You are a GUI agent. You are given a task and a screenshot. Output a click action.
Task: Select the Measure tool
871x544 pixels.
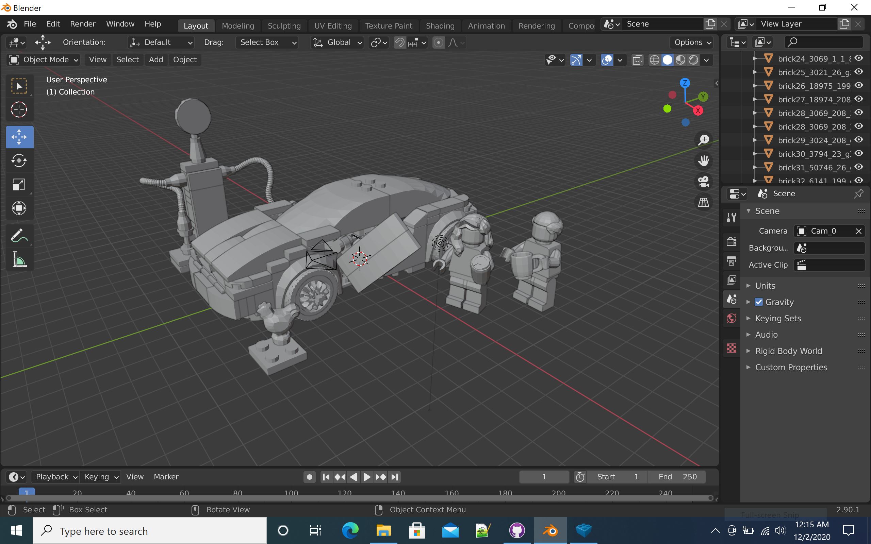click(19, 259)
